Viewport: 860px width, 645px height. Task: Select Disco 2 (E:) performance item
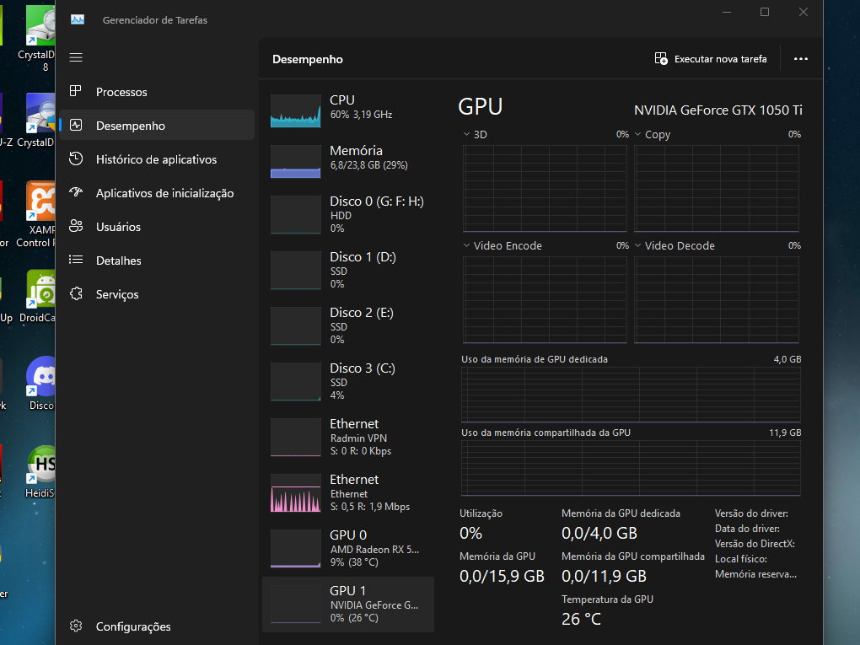click(x=348, y=325)
